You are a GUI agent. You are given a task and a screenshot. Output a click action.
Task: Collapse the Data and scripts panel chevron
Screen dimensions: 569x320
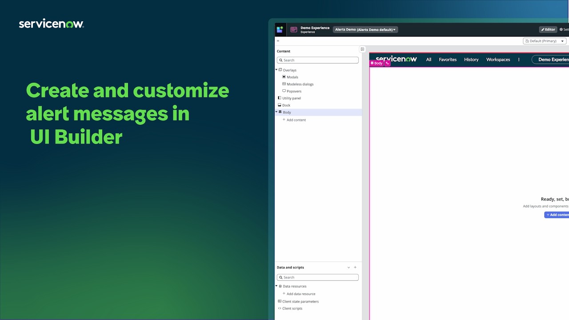coord(349,268)
